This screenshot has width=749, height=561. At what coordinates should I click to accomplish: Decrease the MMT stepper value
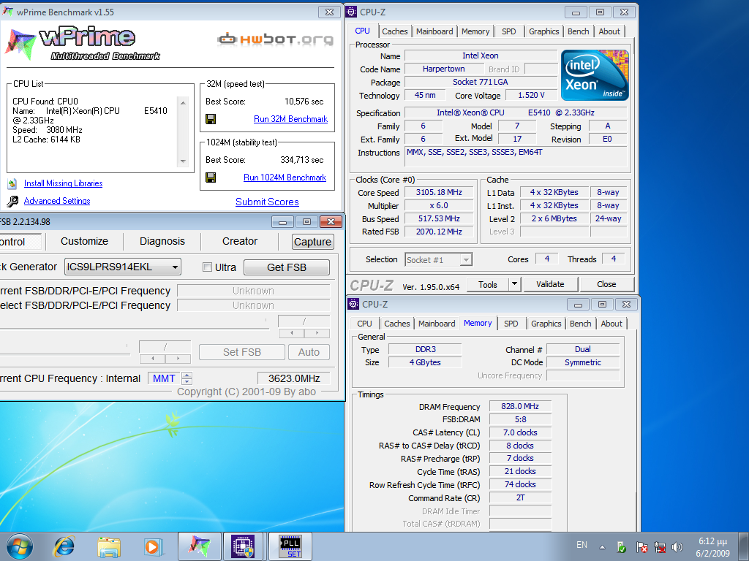187,381
